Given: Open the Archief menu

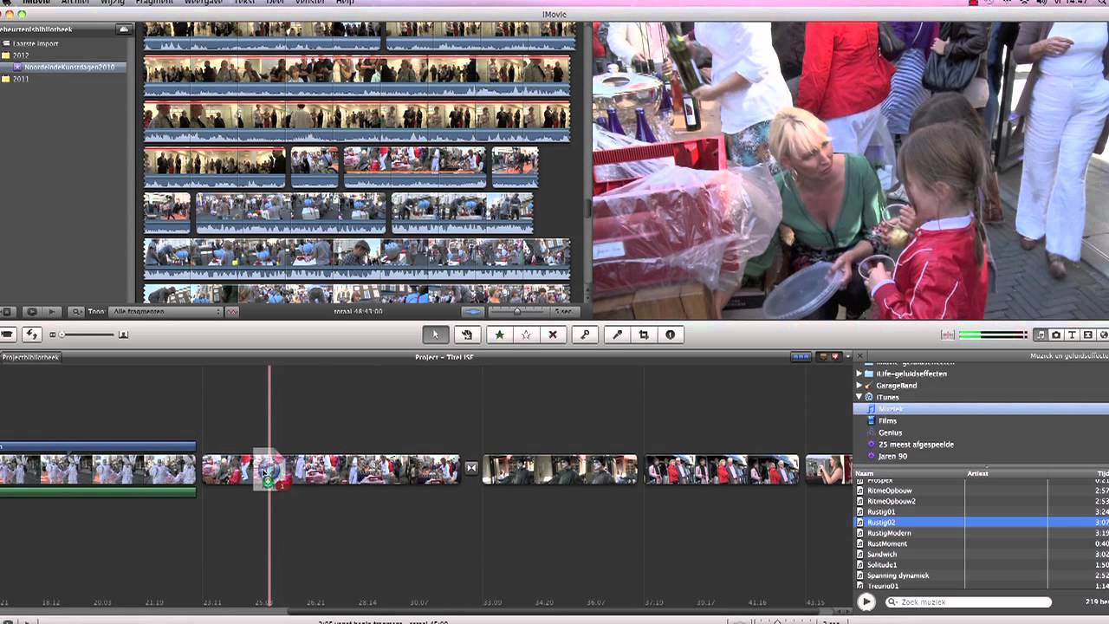Looking at the screenshot, I should (75, 3).
